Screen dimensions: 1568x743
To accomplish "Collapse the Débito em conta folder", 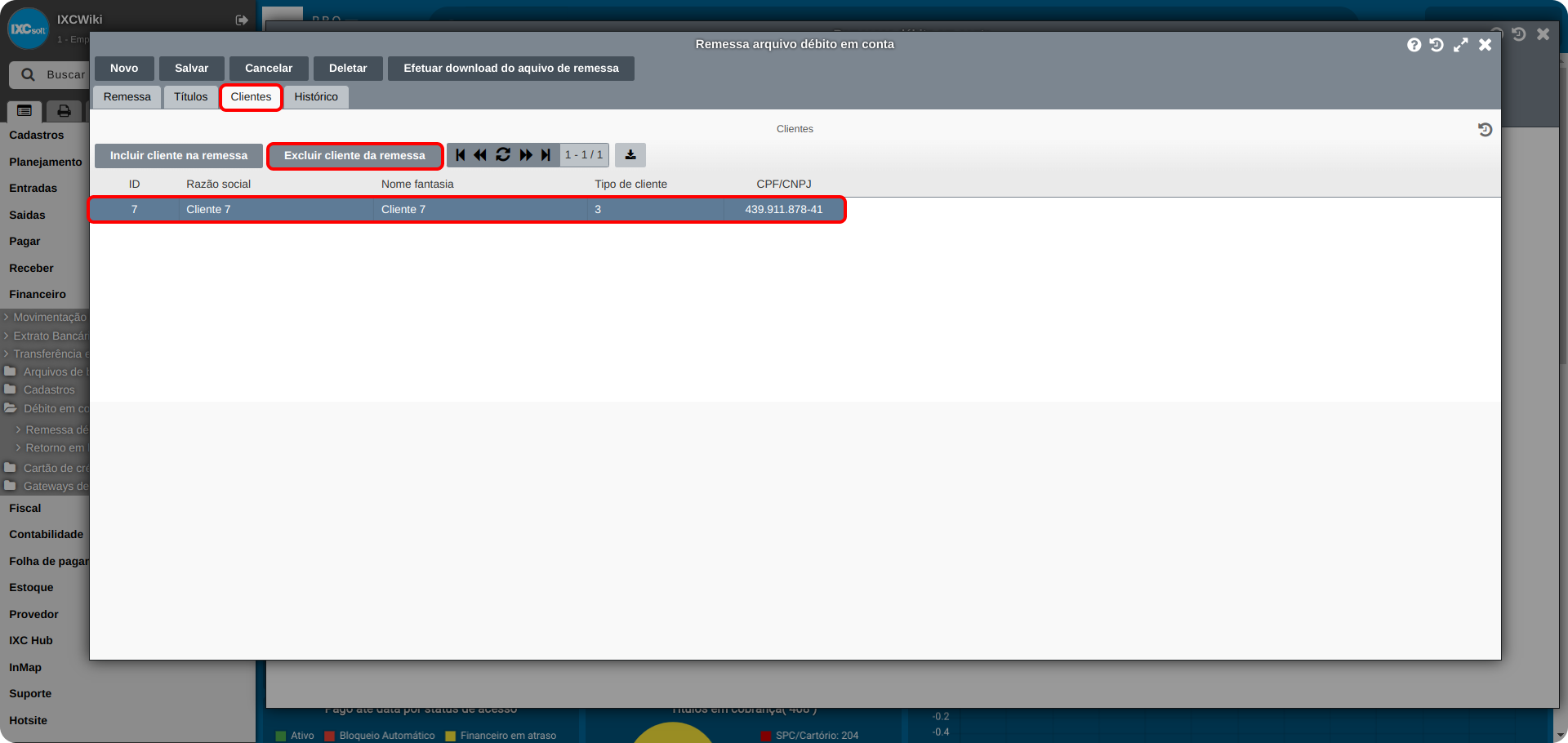I will click(x=45, y=409).
